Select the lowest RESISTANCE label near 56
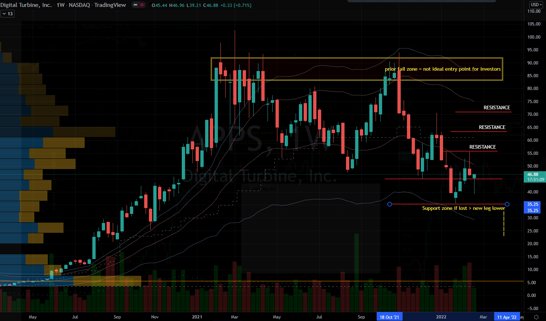Viewport: 546px width, 321px height. pos(482,147)
